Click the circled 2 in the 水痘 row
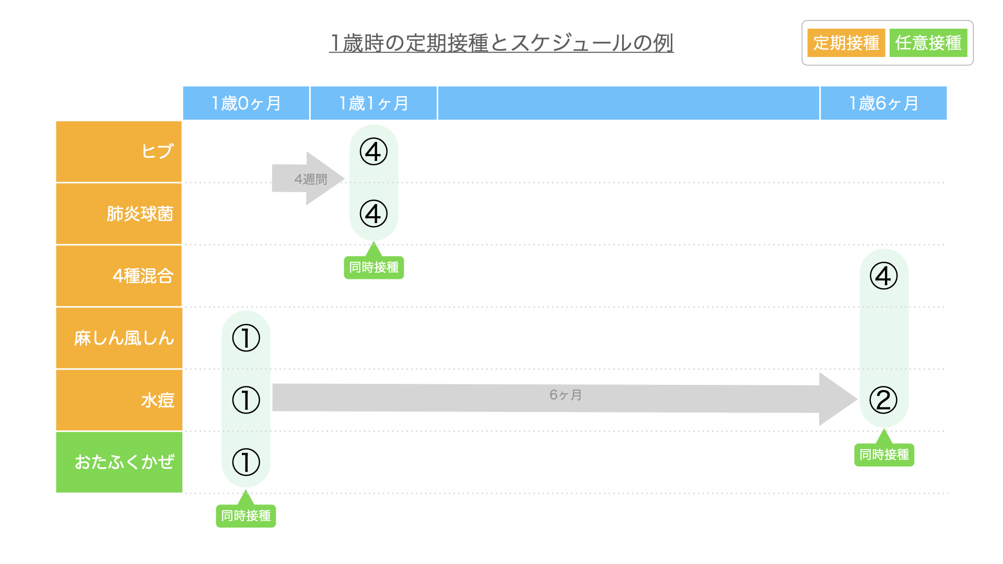The height and width of the screenshot is (564, 1003). click(x=883, y=400)
